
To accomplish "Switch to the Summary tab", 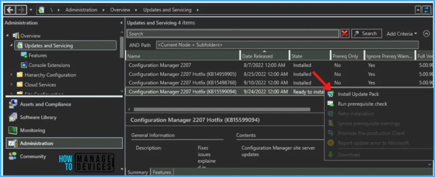I will tap(138, 172).
